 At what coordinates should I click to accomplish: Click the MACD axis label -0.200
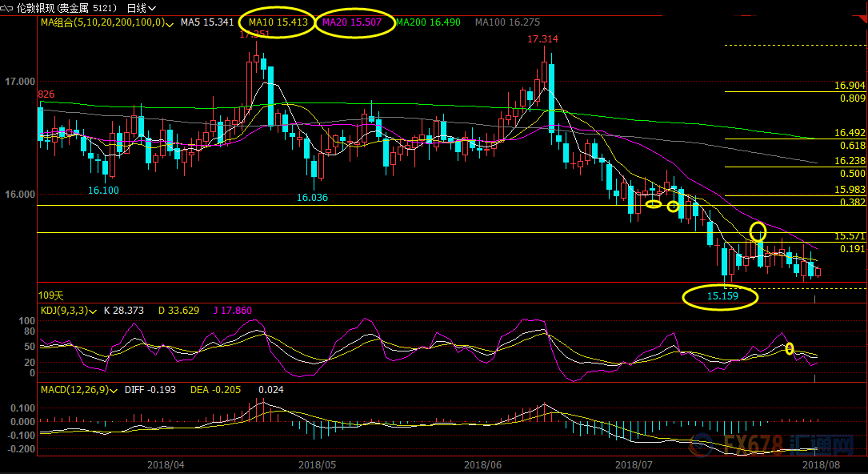pos(21,448)
